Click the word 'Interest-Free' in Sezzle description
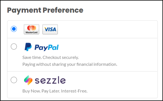The image size is (163, 101). point(74,91)
